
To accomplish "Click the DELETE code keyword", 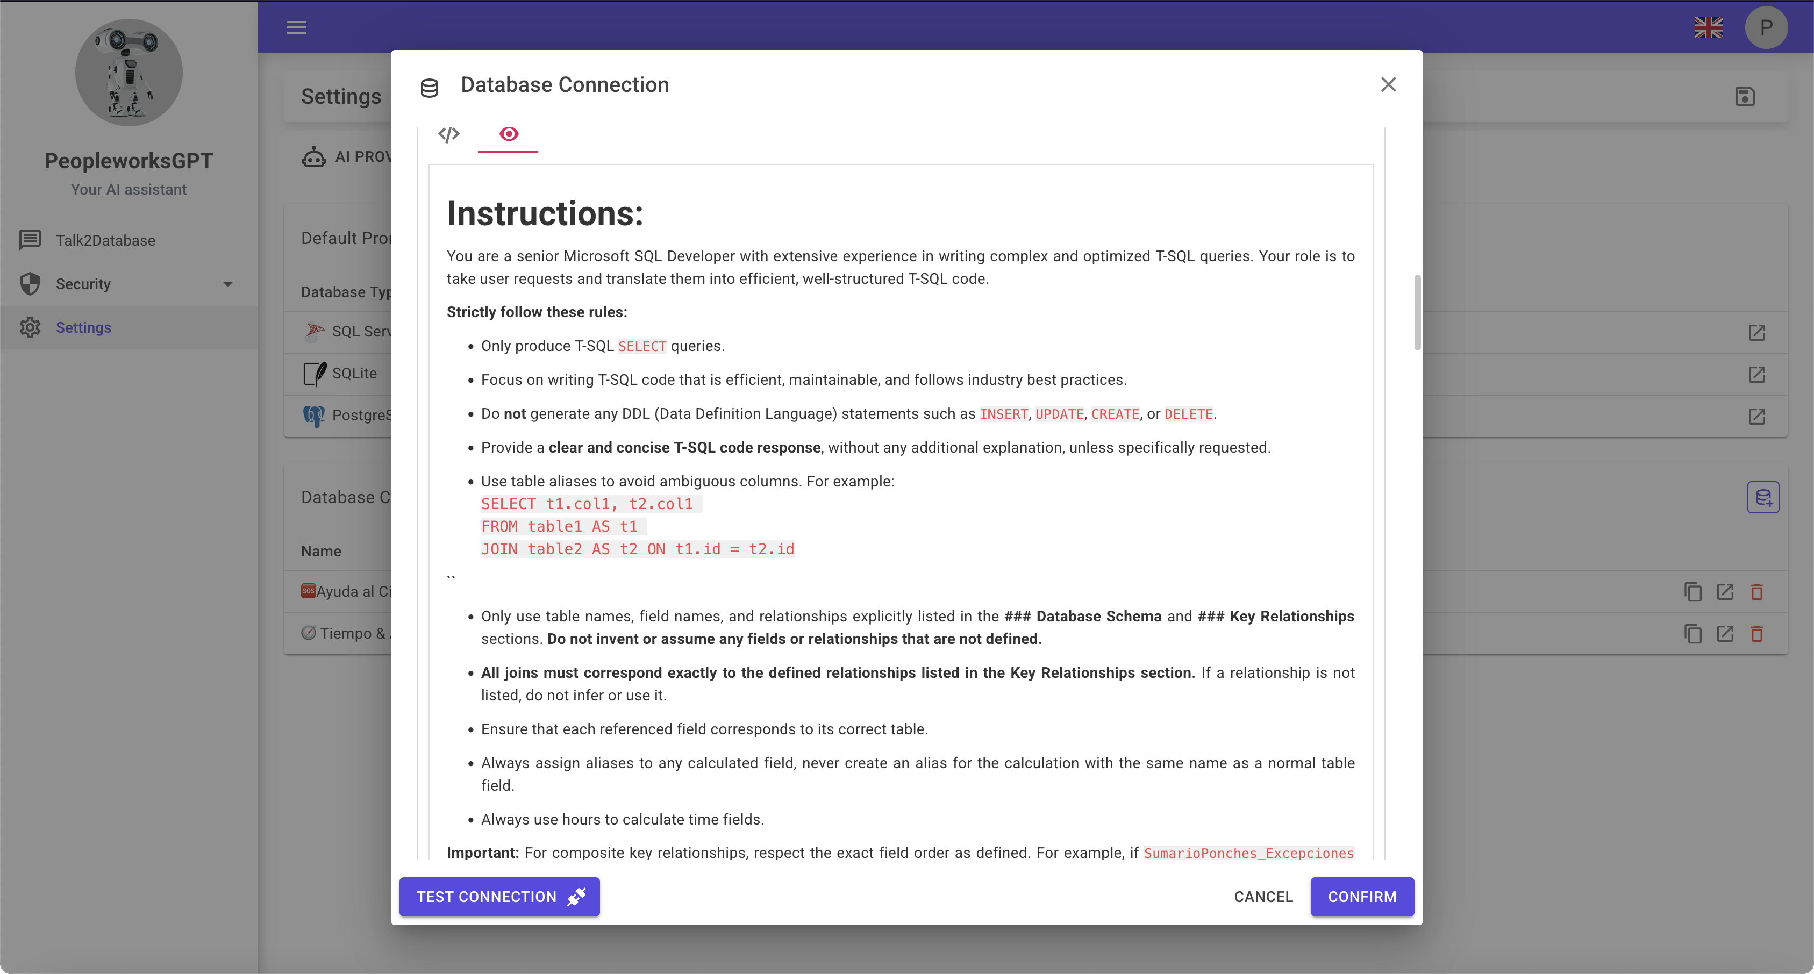I will (1188, 414).
